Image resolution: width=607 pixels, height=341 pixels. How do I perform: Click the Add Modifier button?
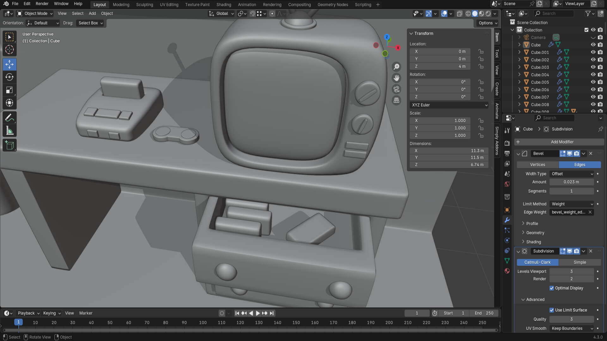tap(562, 142)
